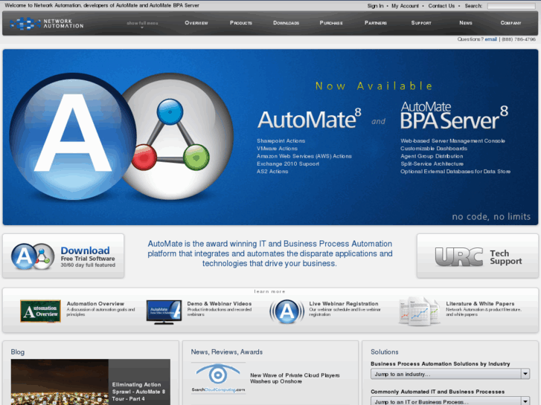Open the blog post city lights thumbnail
Image resolution: width=541 pixels, height=405 pixels.
pos(60,382)
